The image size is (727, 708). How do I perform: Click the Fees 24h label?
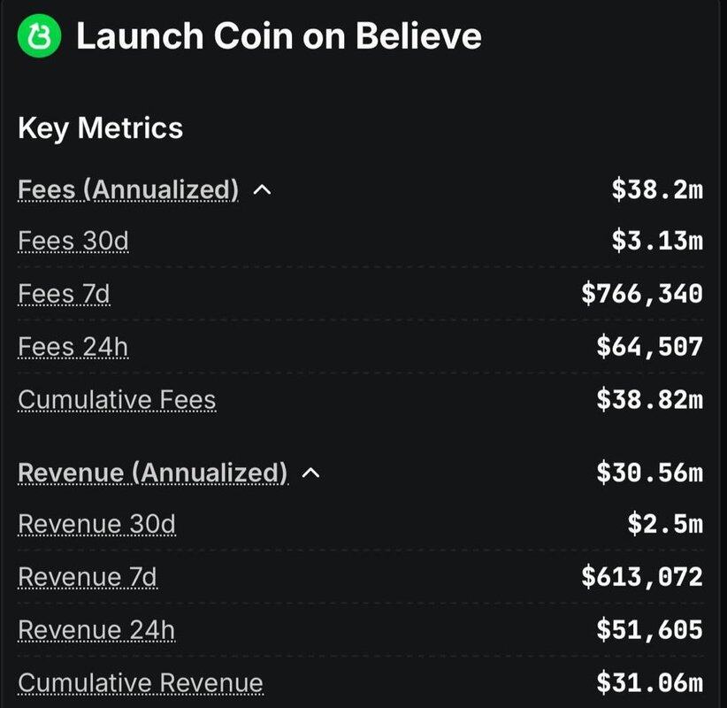coord(73,346)
